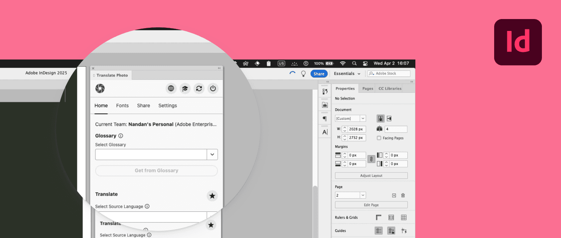Click the US input source icon

[x=281, y=63]
